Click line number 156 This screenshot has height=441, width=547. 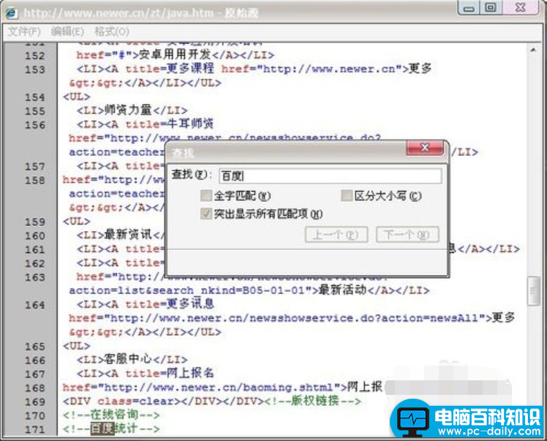pyautogui.click(x=35, y=125)
